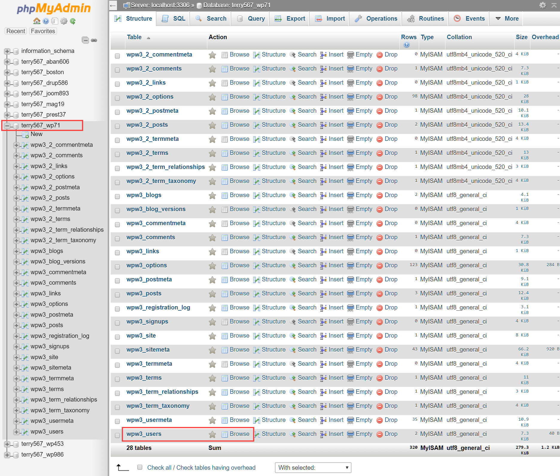This screenshot has width=560, height=476.
Task: Expand the terry567_boston database
Action: coord(7,73)
